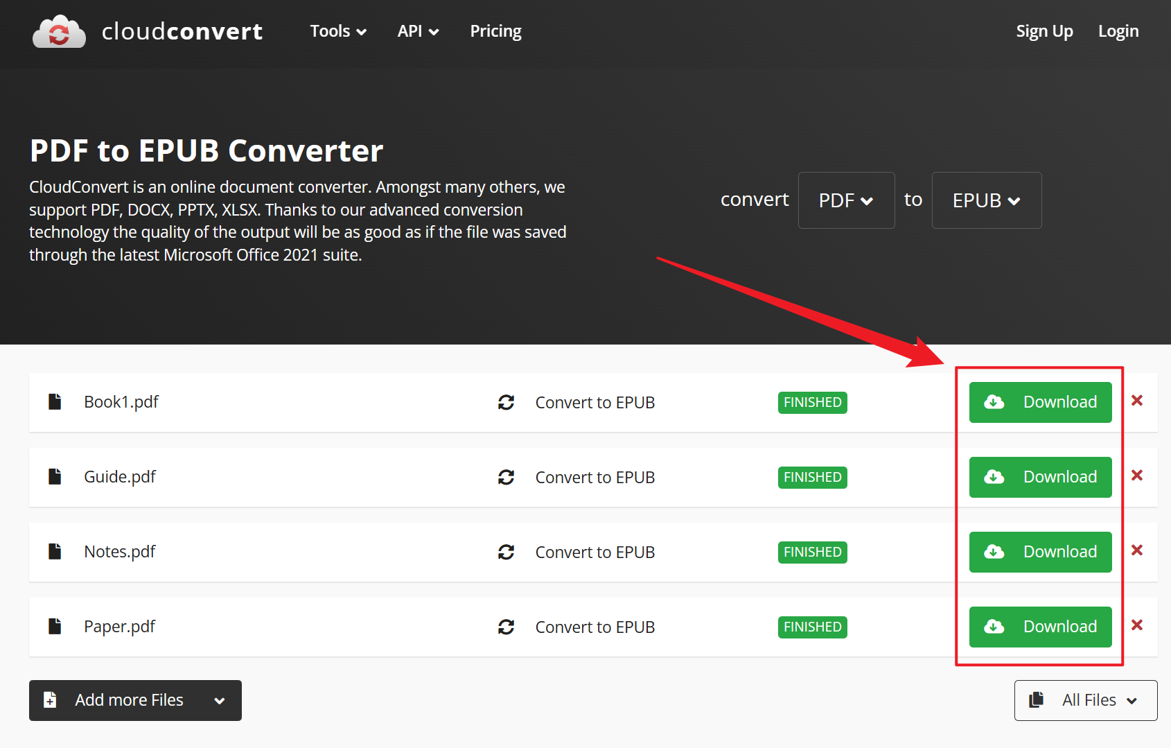Go to the Pricing page
Screen dimensions: 1171x748
[495, 31]
